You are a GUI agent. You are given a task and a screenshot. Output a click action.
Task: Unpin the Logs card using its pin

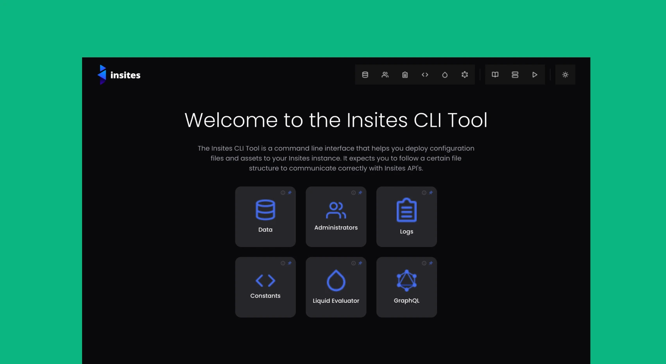tap(431, 193)
